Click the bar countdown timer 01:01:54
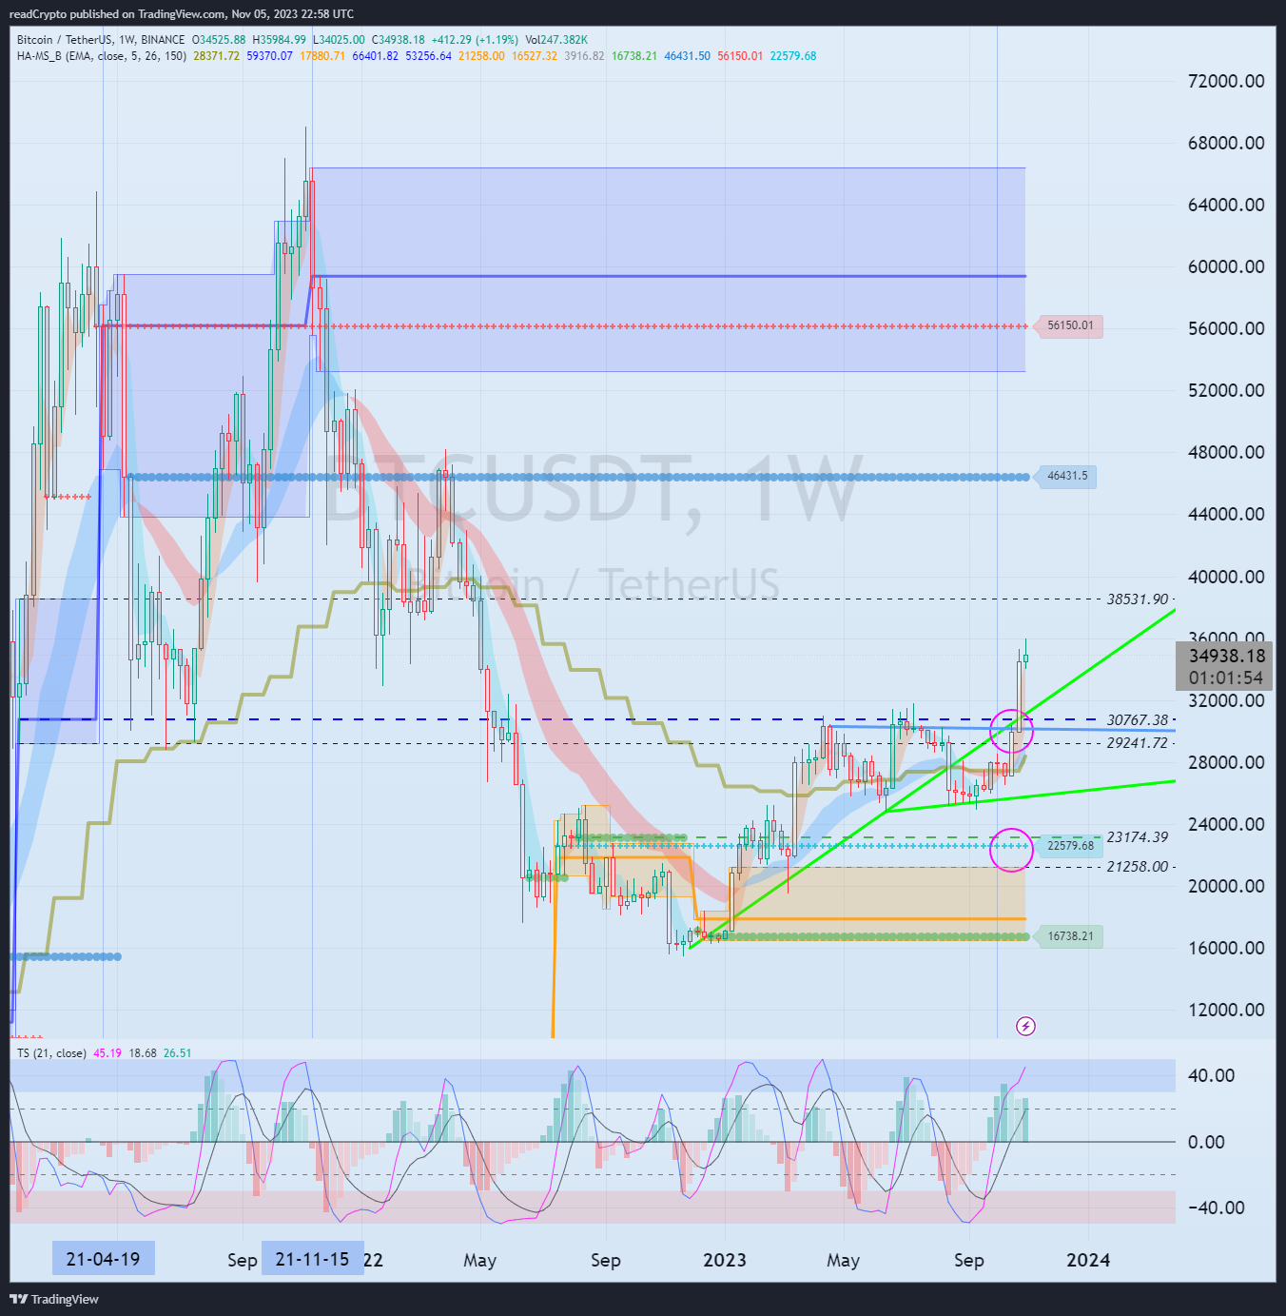The height and width of the screenshot is (1316, 1286). tap(1227, 678)
